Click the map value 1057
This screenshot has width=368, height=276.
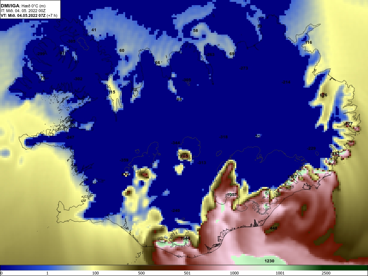[232, 195]
